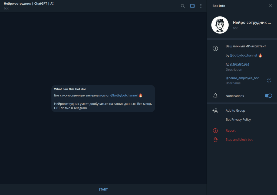
Task: Open @botbybotchannel link in Bot Info
Action: [x=243, y=55]
